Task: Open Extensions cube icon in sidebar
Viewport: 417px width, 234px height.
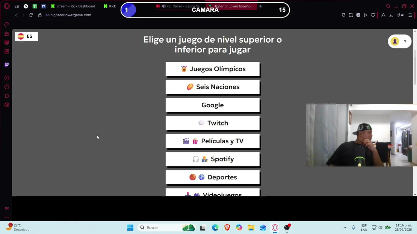Action: tap(7, 96)
